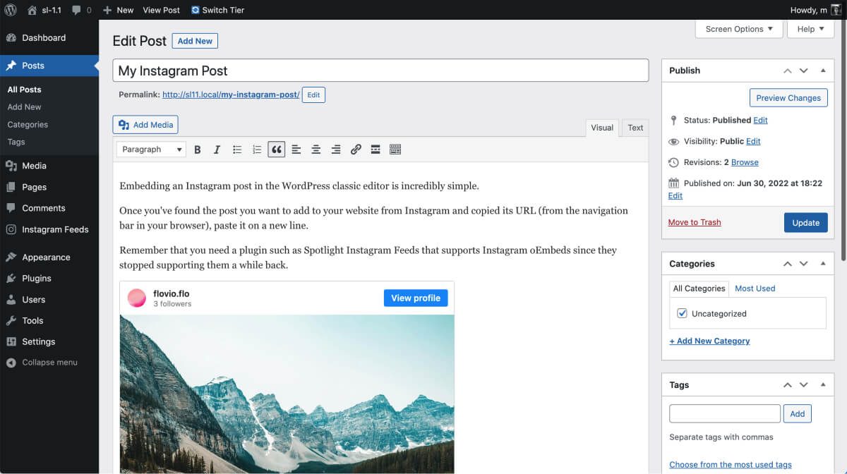Click the New content plus button
This screenshot has width=847, height=474.
pyautogui.click(x=118, y=10)
